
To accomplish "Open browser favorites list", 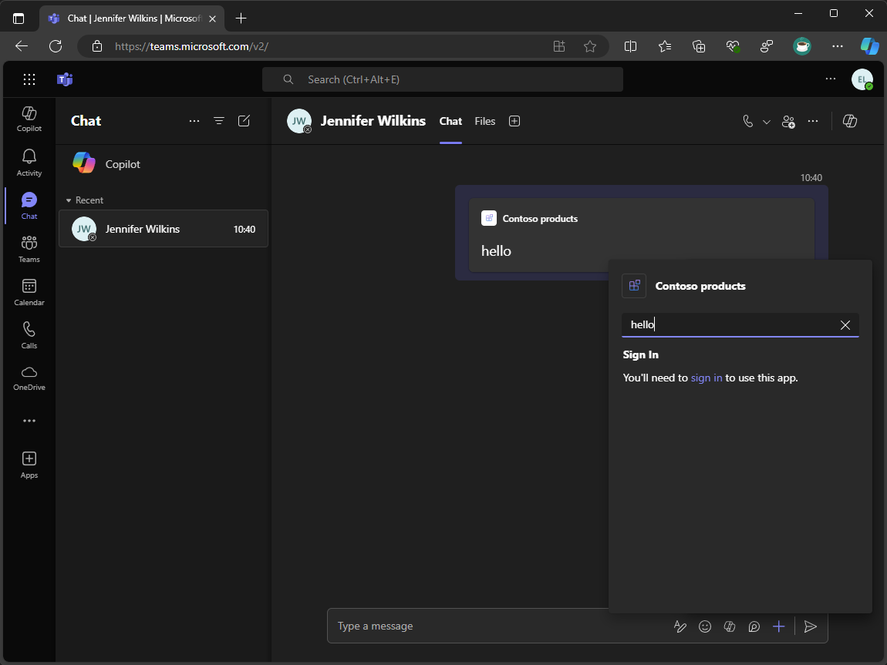I will 665,46.
